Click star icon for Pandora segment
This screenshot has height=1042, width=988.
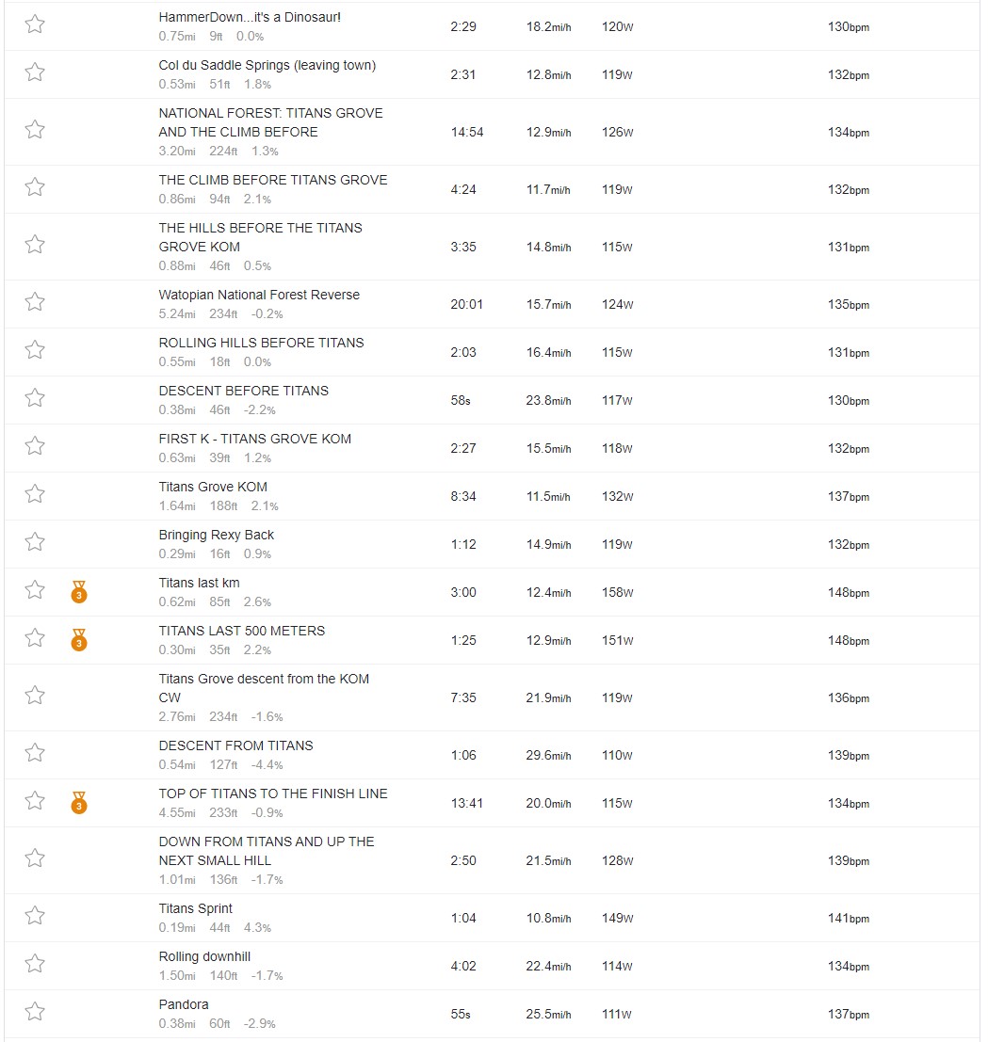tap(35, 1012)
